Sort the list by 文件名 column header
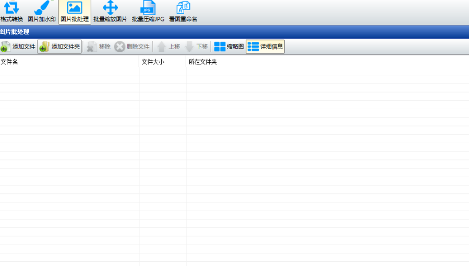The width and height of the screenshot is (469, 266). (68, 62)
